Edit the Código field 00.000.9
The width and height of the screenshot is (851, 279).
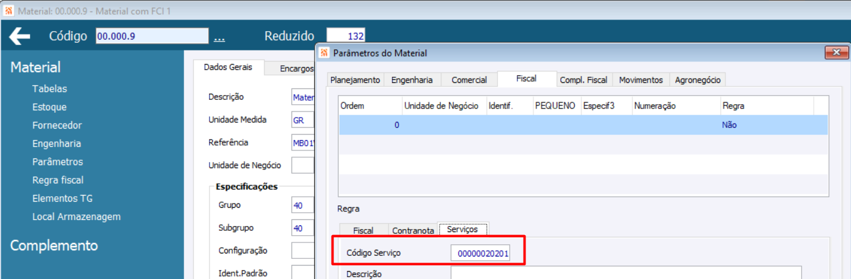point(152,37)
